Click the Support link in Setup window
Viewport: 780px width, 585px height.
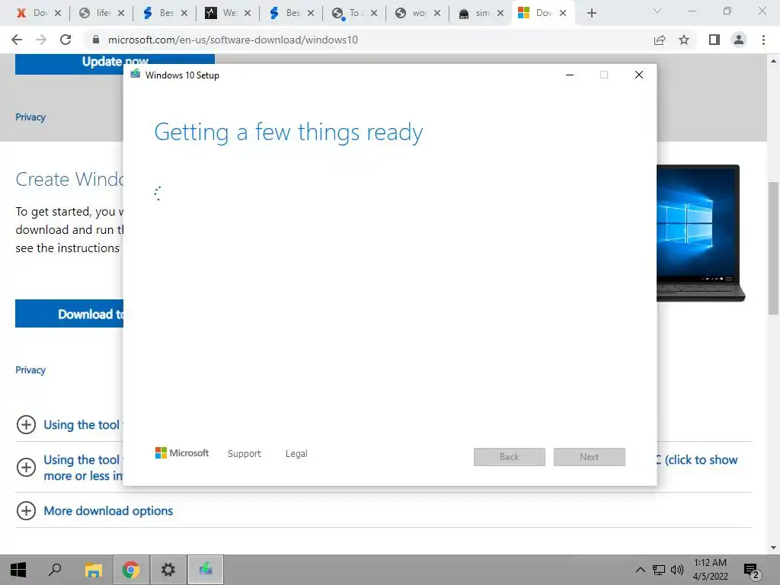coord(245,454)
